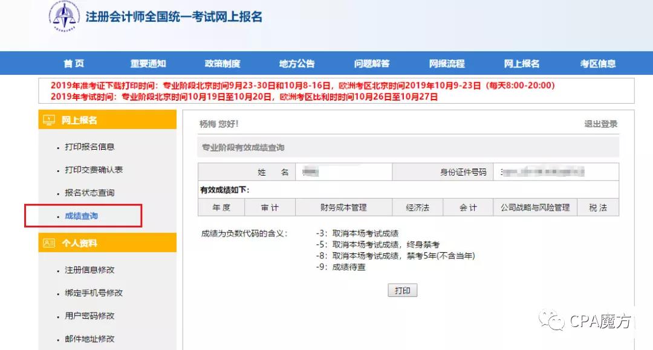The image size is (653, 350).
Task: Click the 个人资料 orange sidebar header
Action: click(x=108, y=243)
